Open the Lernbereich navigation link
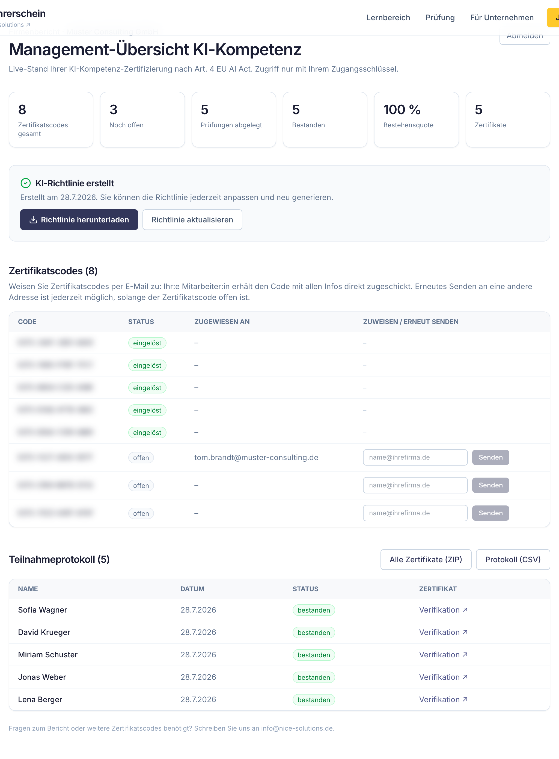The height and width of the screenshot is (759, 559). [388, 17]
